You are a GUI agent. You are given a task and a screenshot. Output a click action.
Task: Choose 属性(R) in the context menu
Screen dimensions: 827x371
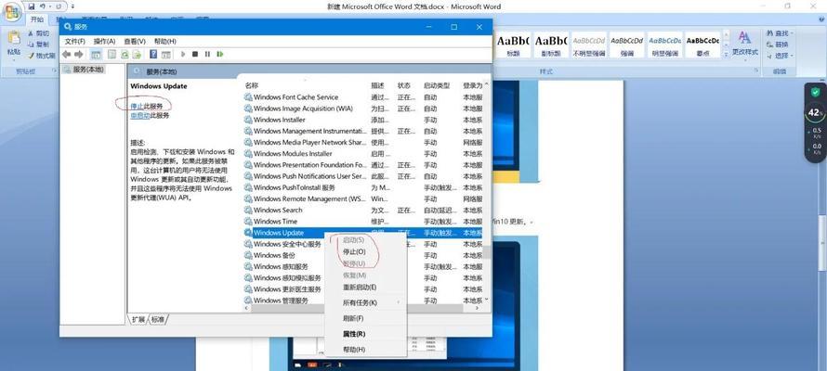(x=366, y=334)
